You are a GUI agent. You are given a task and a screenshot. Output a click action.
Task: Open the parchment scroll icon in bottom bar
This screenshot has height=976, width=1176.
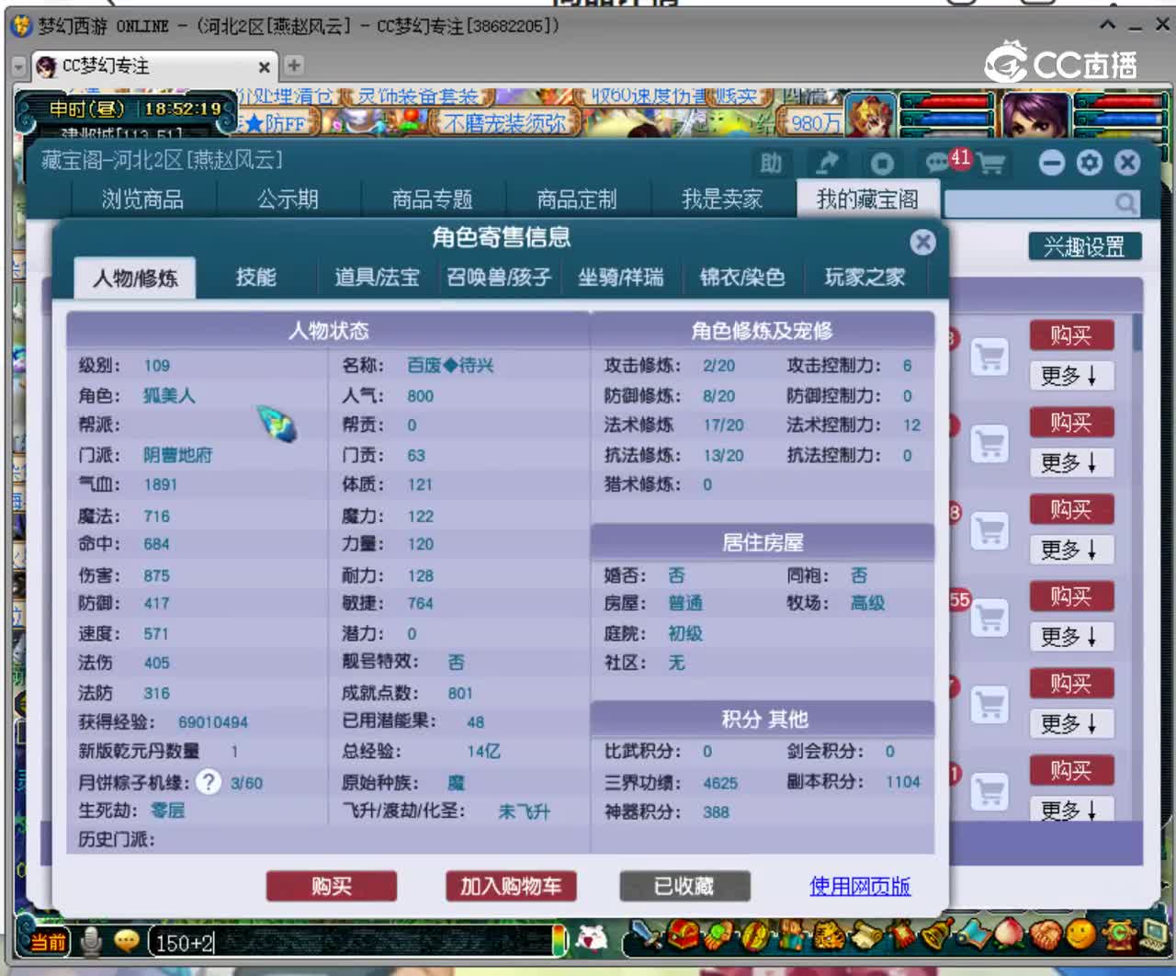[x=865, y=936]
